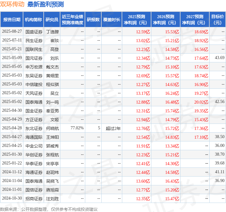
Task: Select institution 海通证券
Action: click(34, 172)
